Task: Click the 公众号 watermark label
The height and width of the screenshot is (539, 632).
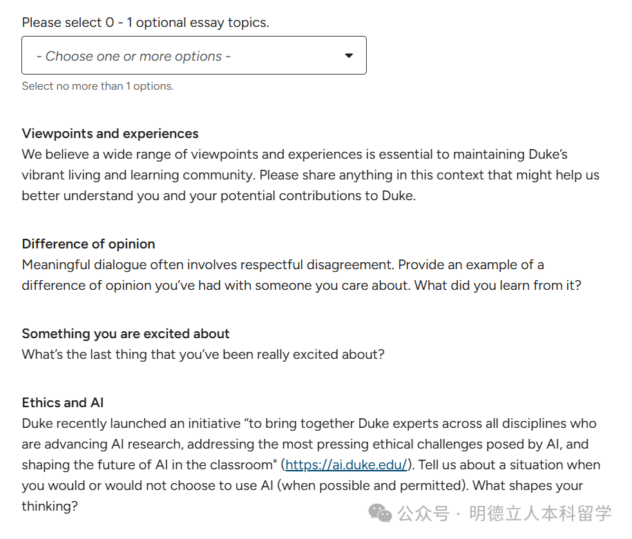Action: click(423, 513)
